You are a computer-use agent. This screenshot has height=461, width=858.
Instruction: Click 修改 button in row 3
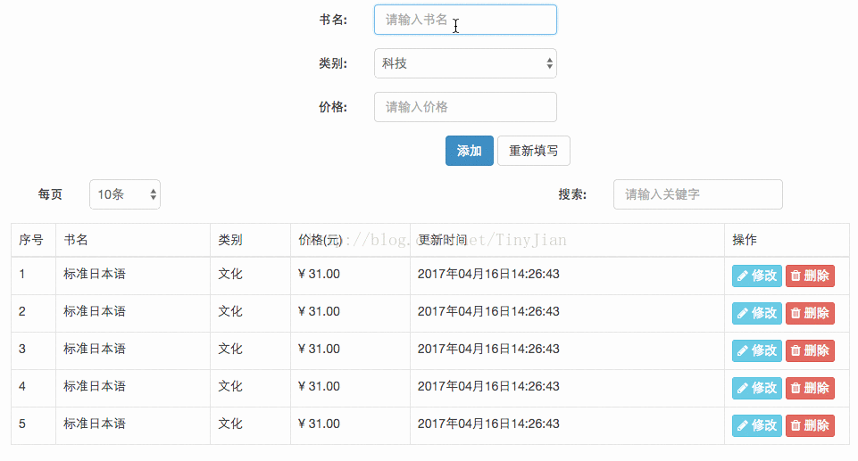(757, 350)
